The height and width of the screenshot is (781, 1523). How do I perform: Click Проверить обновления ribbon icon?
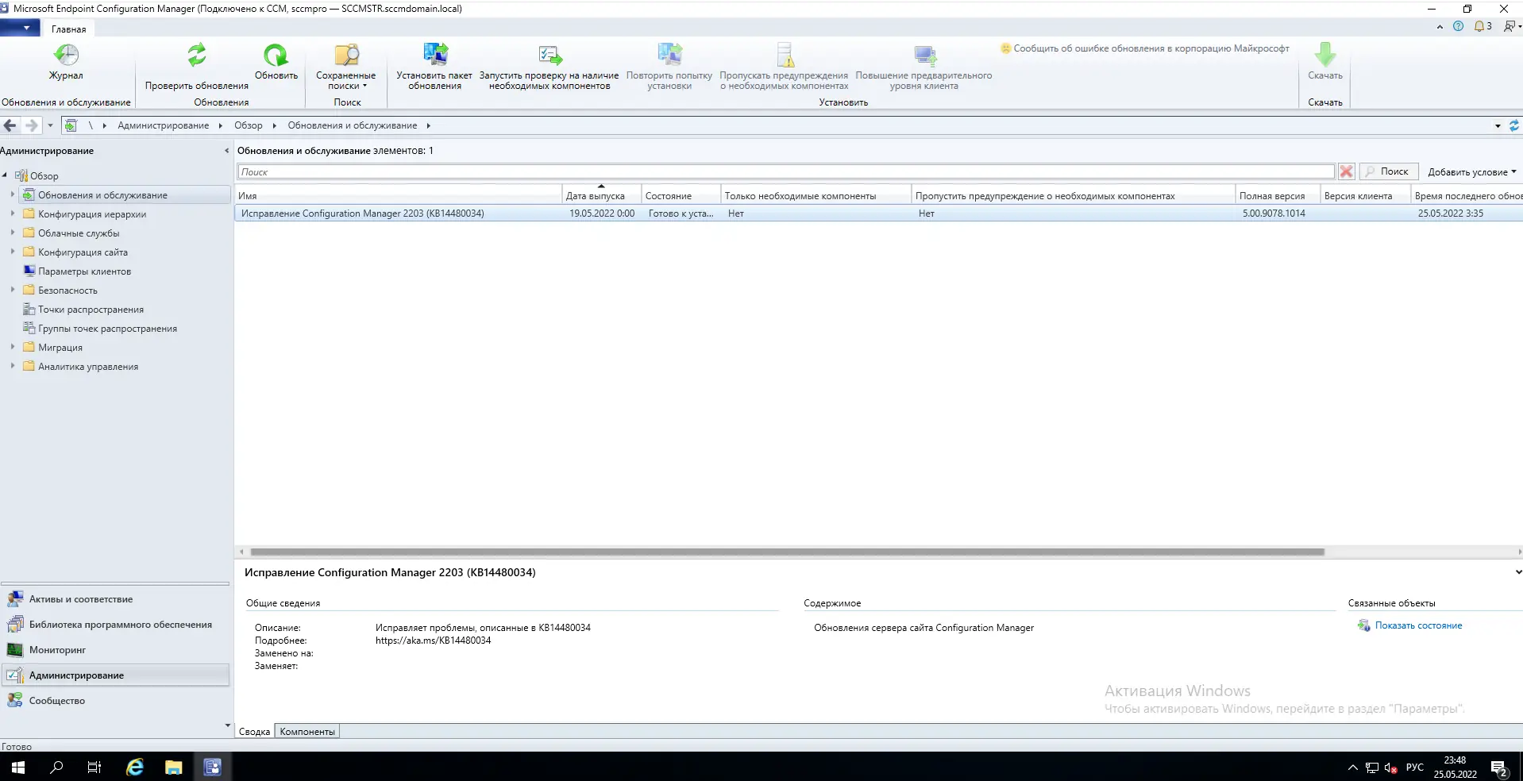coord(196,67)
